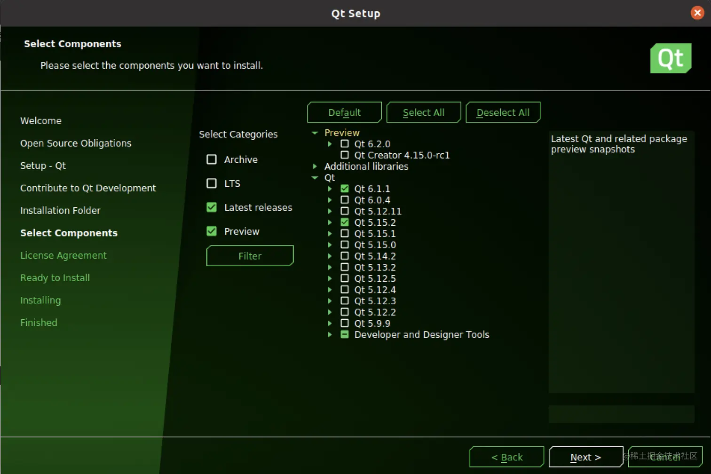711x474 pixels.
Task: Expand the Qt 5.15.2 node
Action: [330, 222]
